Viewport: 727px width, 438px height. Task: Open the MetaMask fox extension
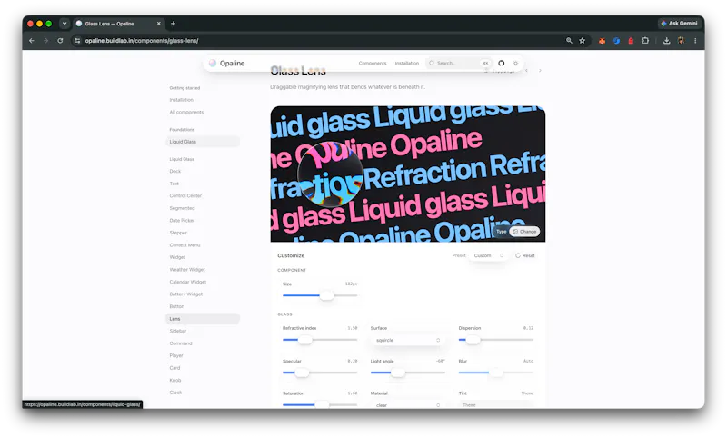(x=602, y=41)
